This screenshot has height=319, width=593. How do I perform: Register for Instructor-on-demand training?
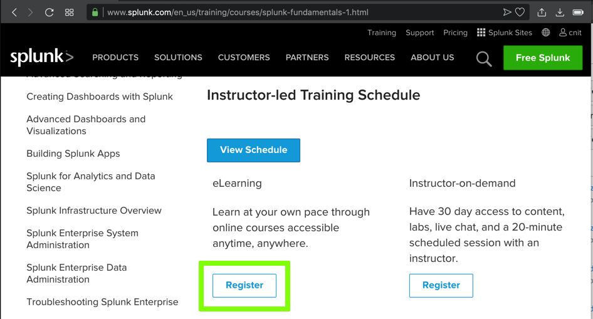(441, 285)
